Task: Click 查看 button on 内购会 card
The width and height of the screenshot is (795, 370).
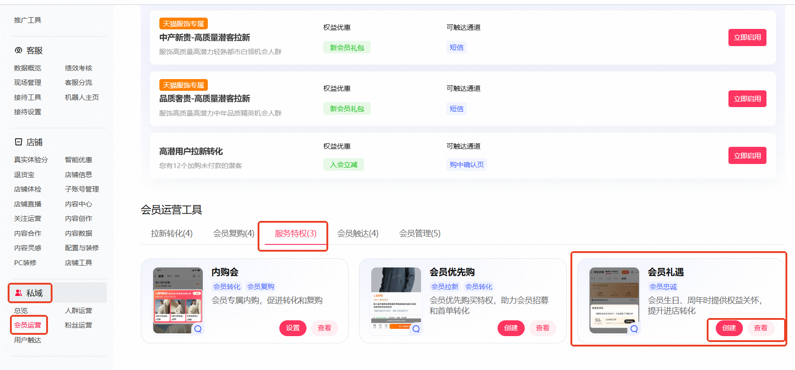Action: click(325, 328)
